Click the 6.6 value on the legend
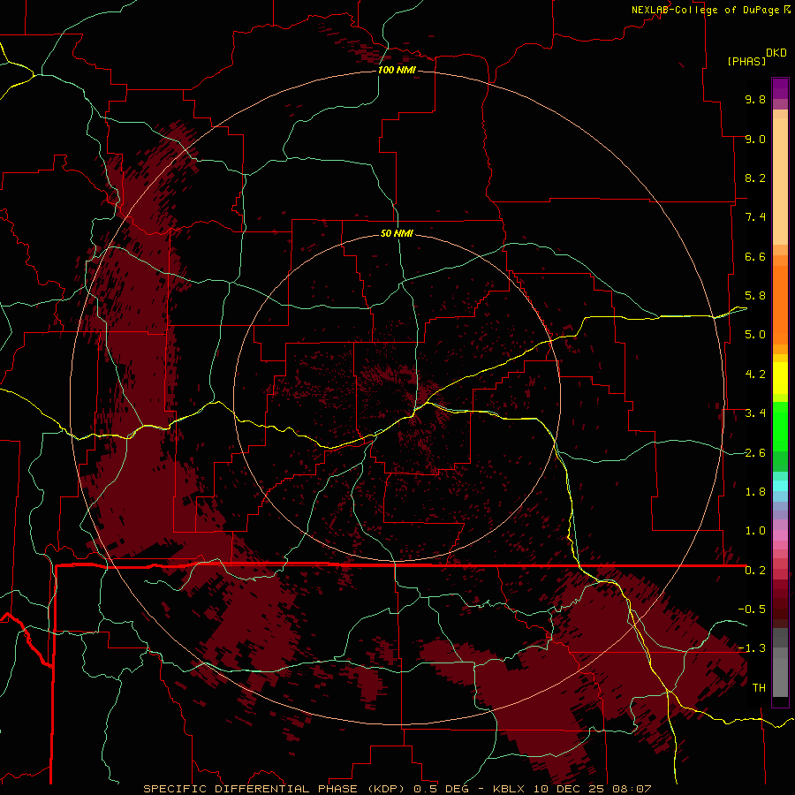This screenshot has height=795, width=795. pos(755,256)
